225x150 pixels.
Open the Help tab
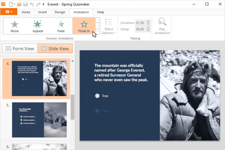pyautogui.click(x=100, y=12)
